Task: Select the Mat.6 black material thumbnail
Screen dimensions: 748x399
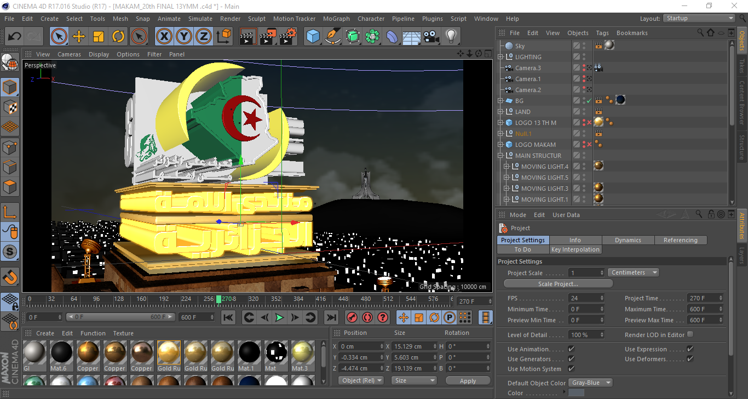Action: pos(61,352)
